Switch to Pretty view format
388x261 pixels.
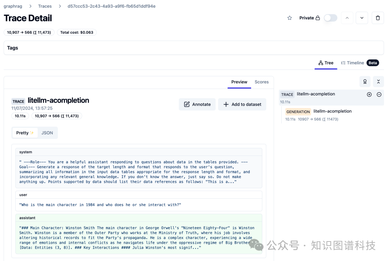(x=25, y=133)
